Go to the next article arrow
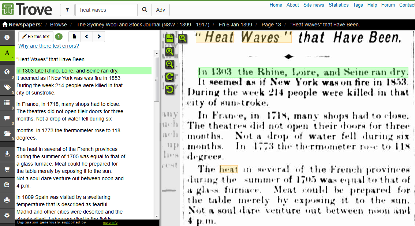This screenshot has height=226, width=415. 99,37
